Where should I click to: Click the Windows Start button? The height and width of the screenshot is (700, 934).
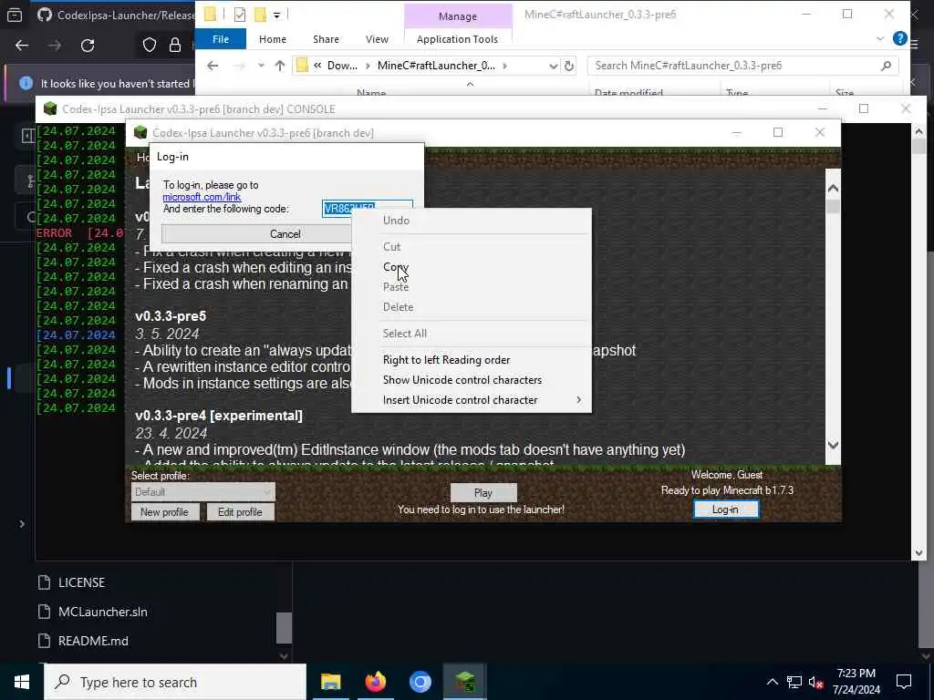22,682
